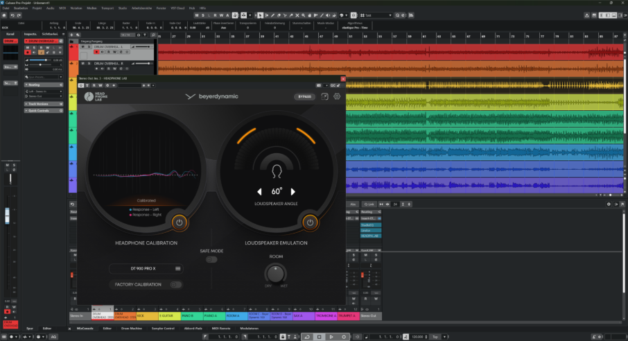Toggle the Loudspeaker Emulation power button
The image size is (628, 341).
pos(310,222)
